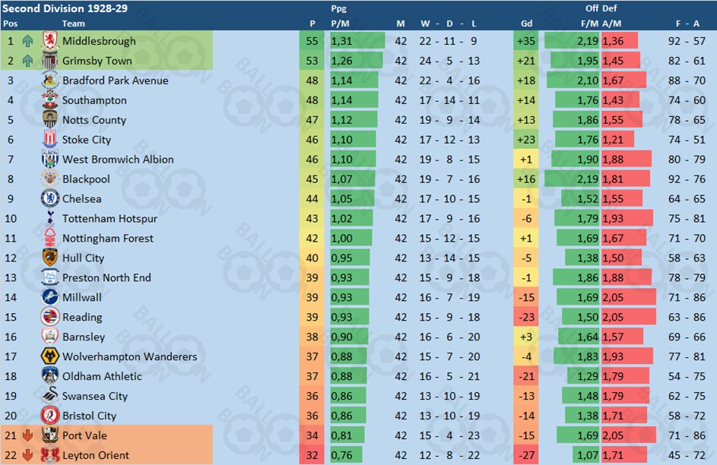This screenshot has height=465, width=717.
Task: Click the Second Division 1928-29 title
Action: point(65,8)
